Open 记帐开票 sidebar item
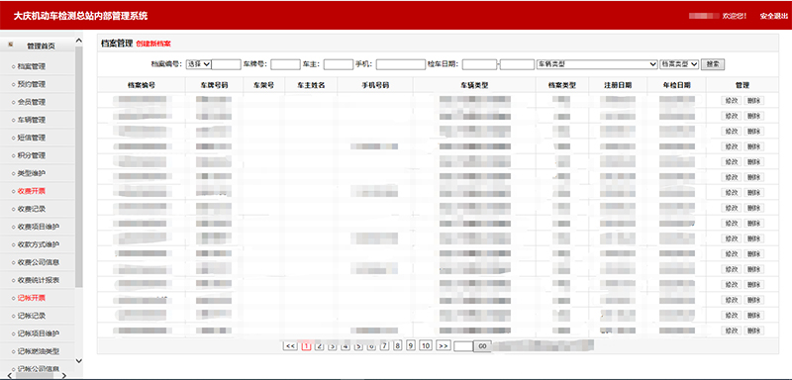The width and height of the screenshot is (792, 380). (32, 298)
